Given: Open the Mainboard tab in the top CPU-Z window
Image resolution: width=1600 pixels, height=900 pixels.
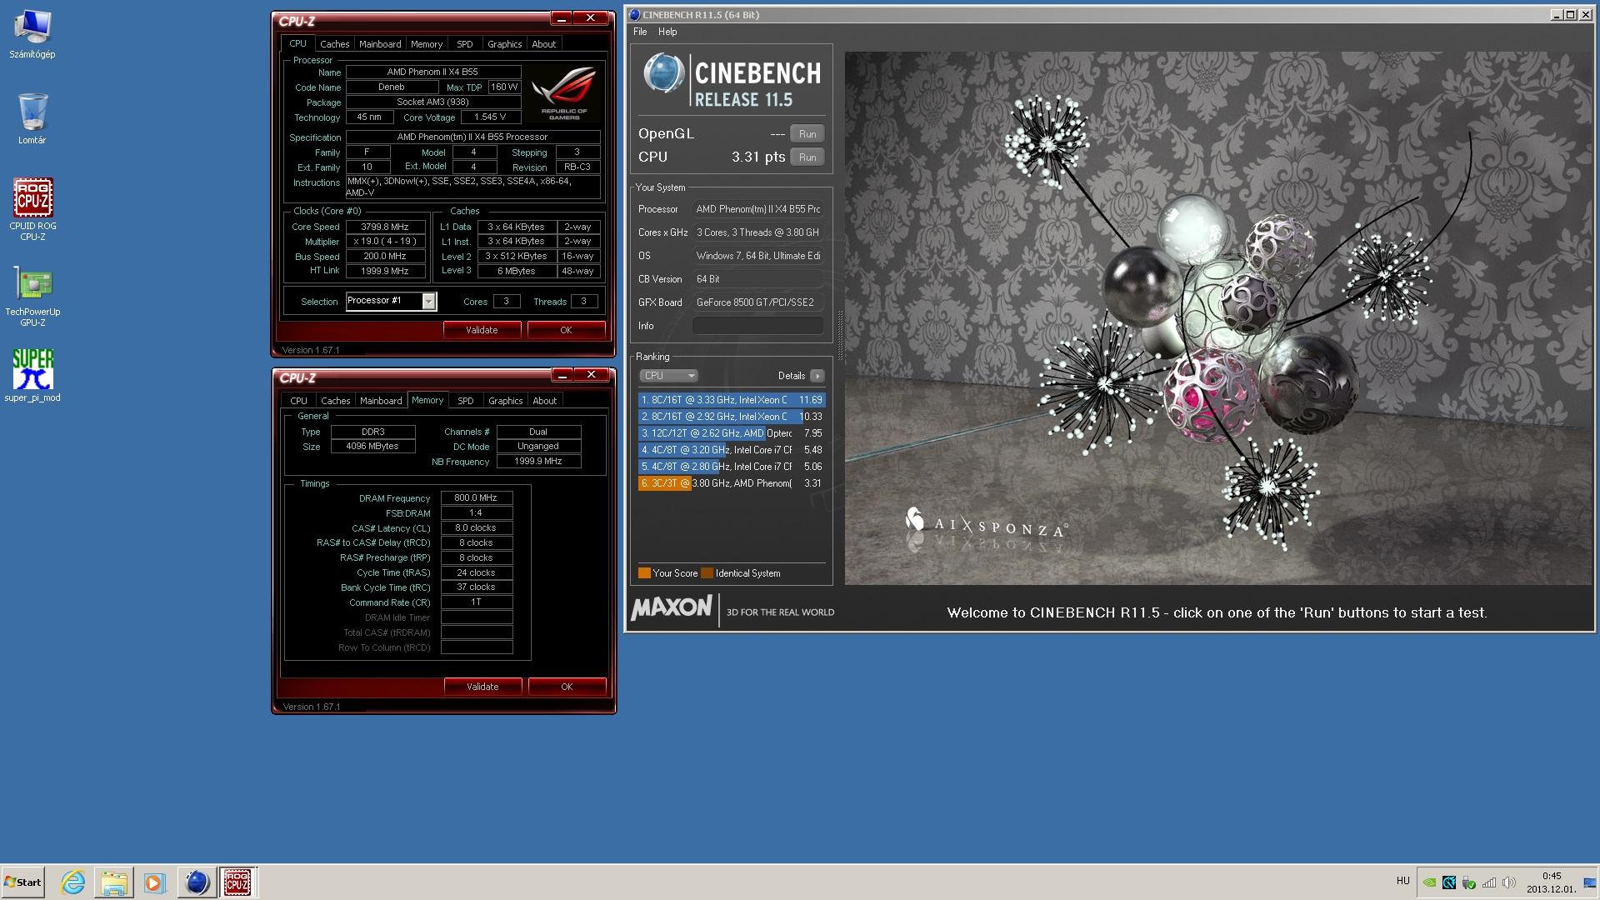Looking at the screenshot, I should (x=380, y=44).
